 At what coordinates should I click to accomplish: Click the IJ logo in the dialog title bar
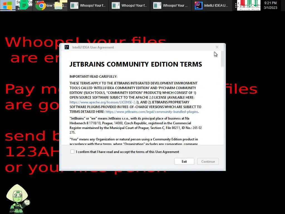point(67,47)
